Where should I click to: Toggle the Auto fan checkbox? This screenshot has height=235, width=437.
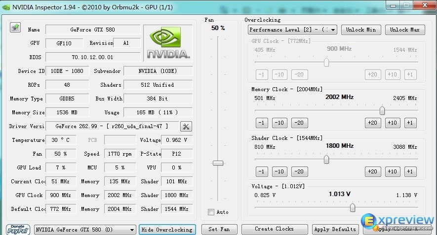coord(211,212)
